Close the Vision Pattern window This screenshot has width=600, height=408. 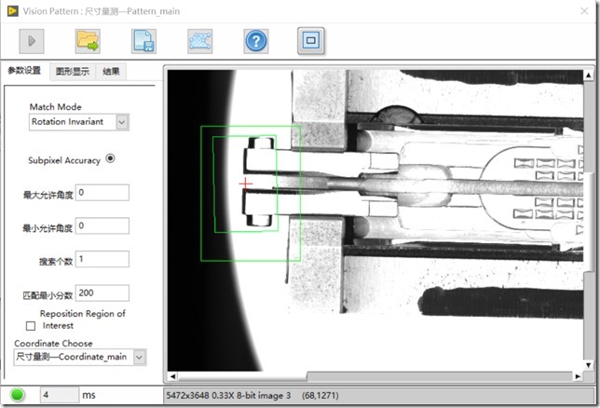coord(584,11)
